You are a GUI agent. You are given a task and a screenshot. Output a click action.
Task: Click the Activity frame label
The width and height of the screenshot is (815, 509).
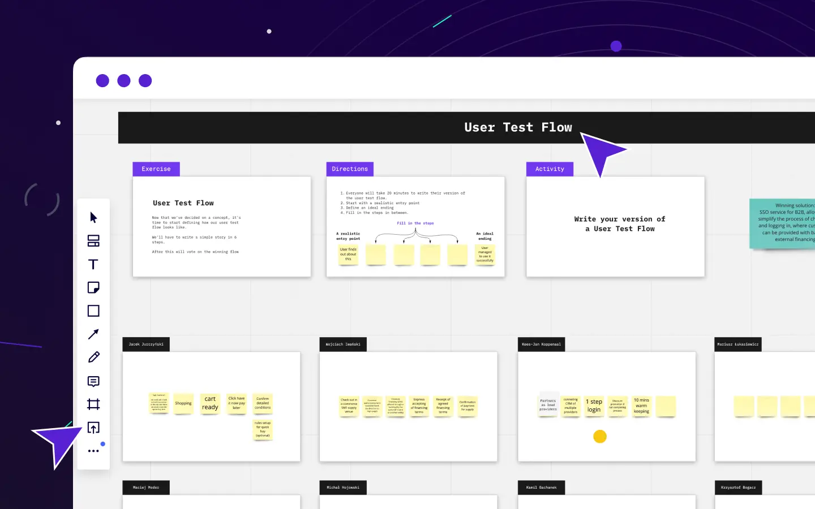point(550,169)
